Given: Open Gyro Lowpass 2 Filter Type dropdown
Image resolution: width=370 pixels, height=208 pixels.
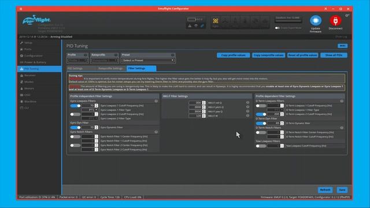Looking at the screenshot, I should tap(90, 118).
